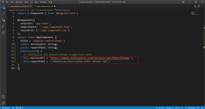Screen dimensions: 205x109
Task: Click './app.component.css' styleUrls string
Action: point(53,31)
